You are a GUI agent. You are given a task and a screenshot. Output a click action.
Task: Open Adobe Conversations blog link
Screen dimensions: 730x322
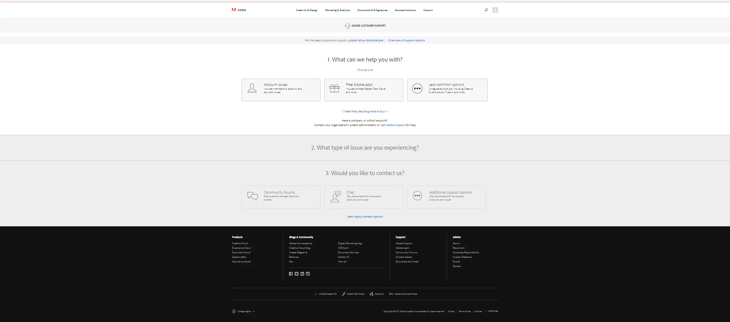[x=300, y=243]
